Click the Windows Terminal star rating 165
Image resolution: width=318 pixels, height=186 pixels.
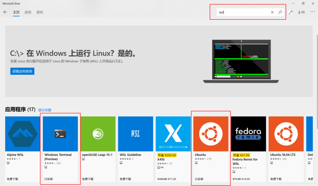point(53,163)
